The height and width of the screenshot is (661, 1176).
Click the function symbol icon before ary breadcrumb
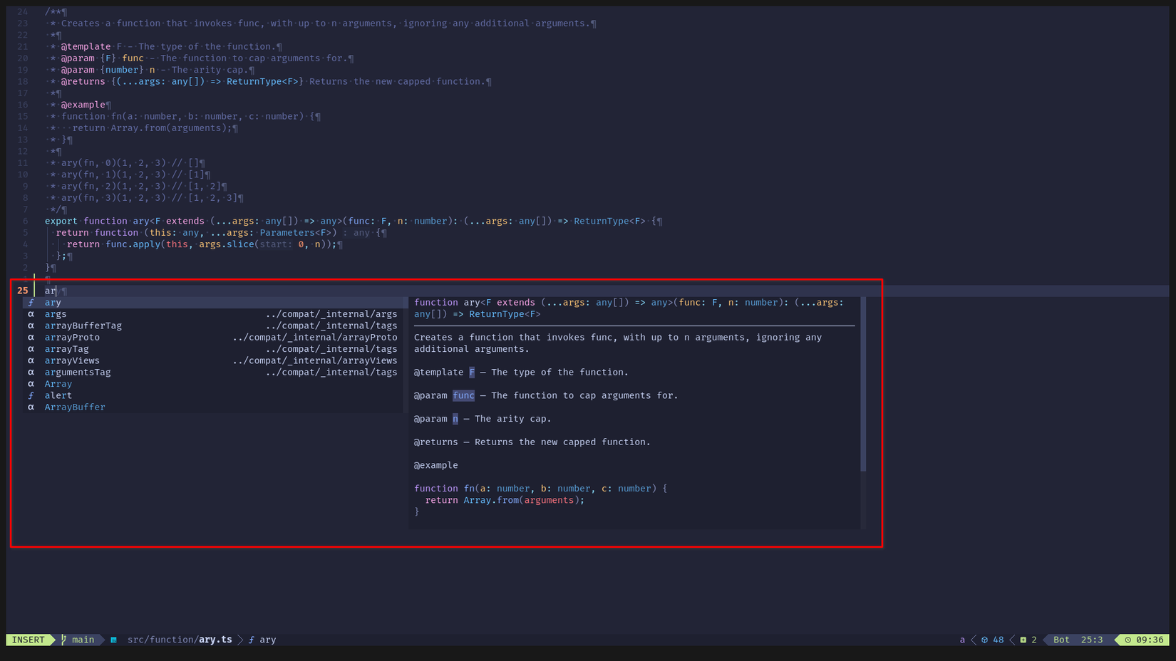point(251,640)
